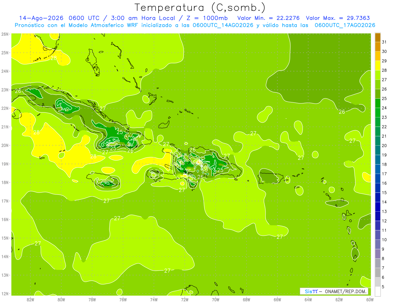Click the 'Temperatura (C,somb.)' title
The image size is (393, 304).
(x=200, y=7)
